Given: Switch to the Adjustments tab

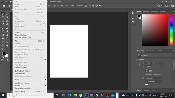Looking at the screenshot, I should coord(150,51).
